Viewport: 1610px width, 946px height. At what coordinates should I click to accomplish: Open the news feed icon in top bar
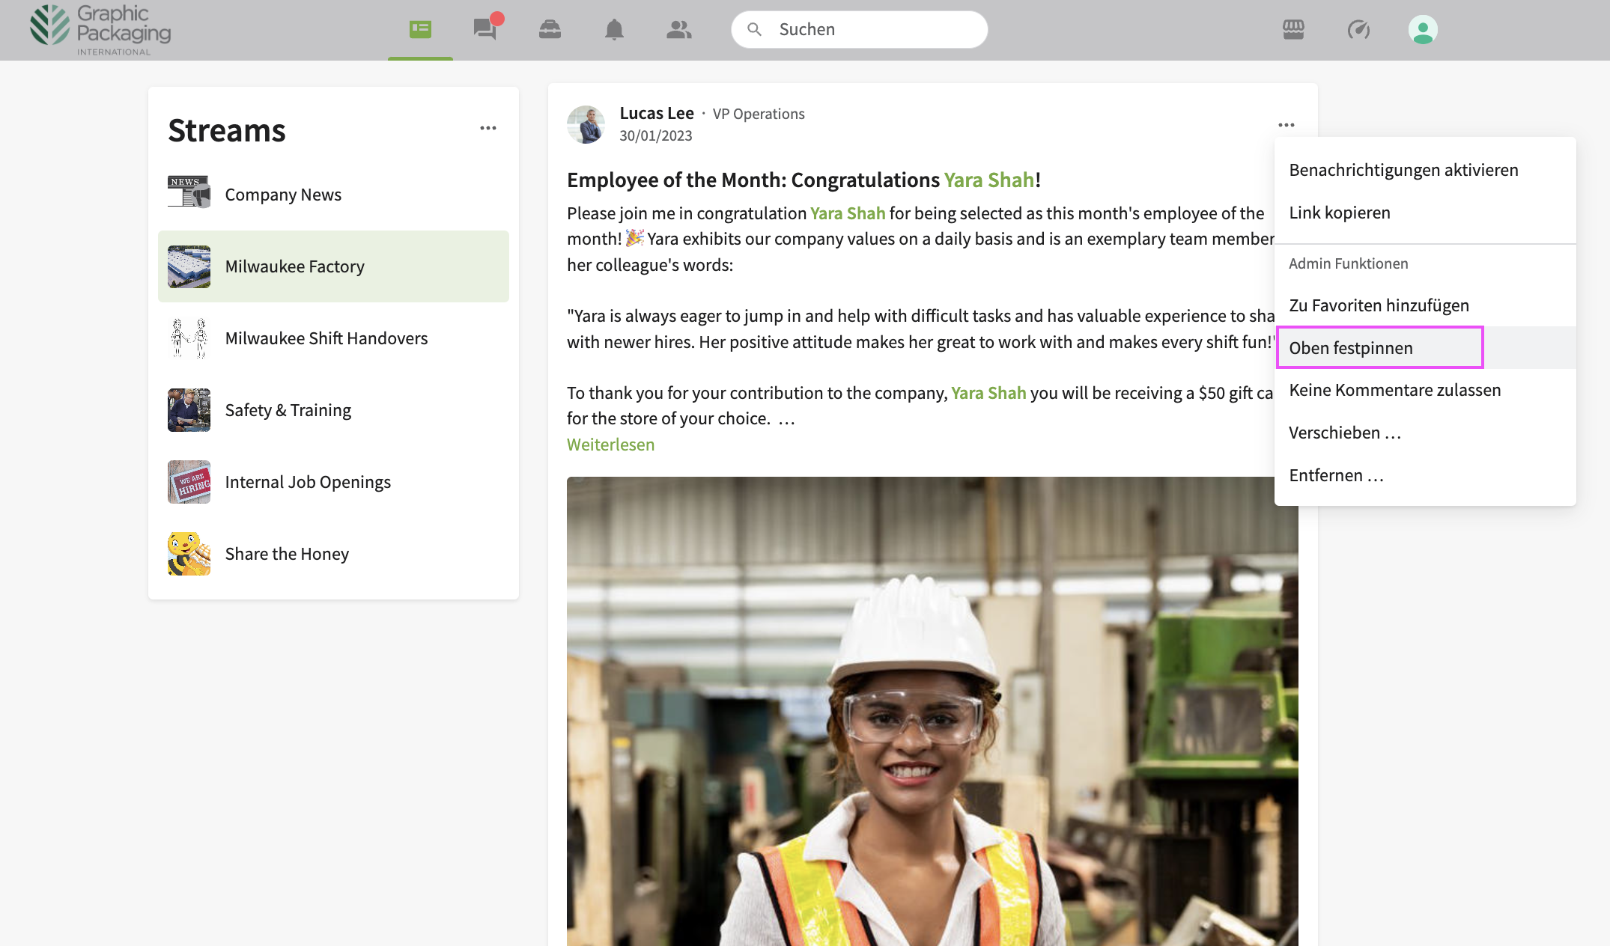click(420, 29)
